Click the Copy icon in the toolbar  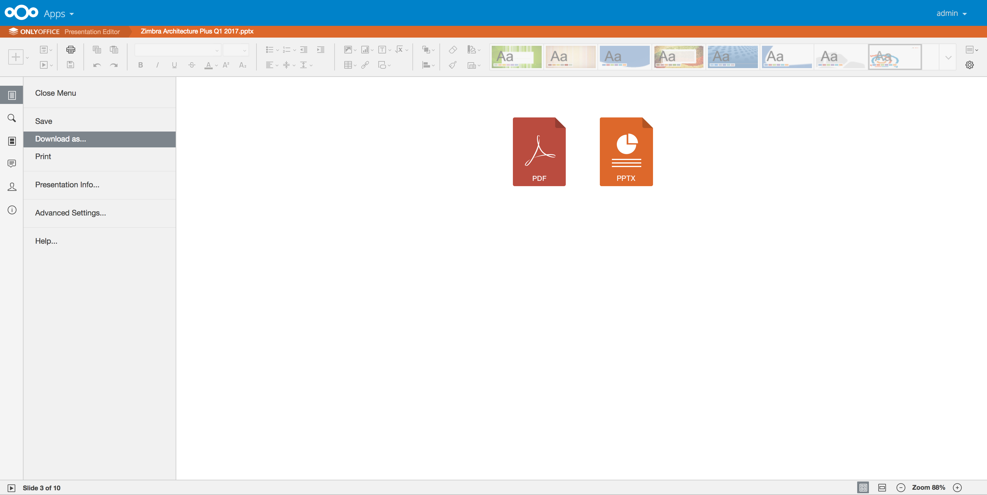(97, 49)
